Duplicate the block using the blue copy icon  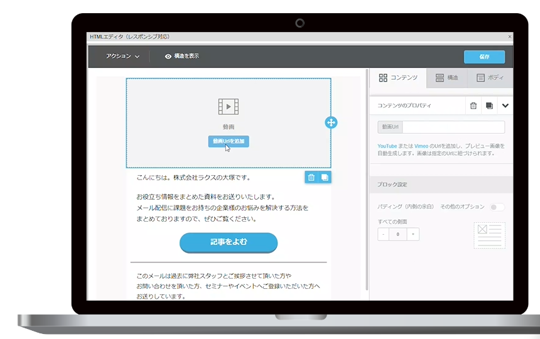point(325,178)
